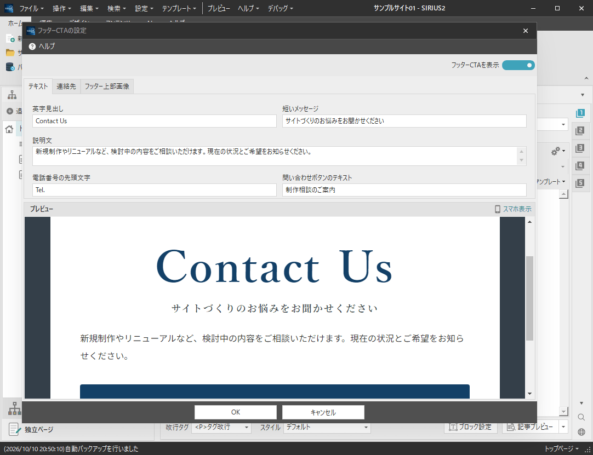Click the preview scrollbar up arrow
The image size is (593, 455).
(529, 222)
